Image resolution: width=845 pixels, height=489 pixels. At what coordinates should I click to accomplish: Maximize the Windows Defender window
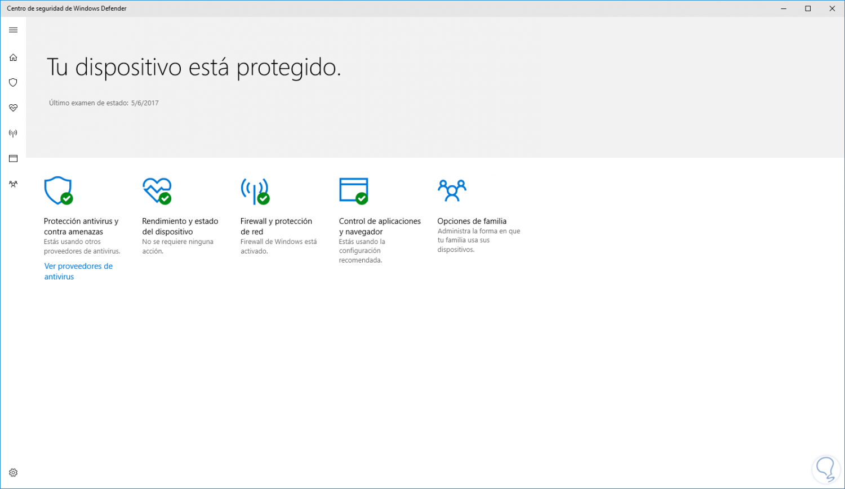tap(808, 8)
